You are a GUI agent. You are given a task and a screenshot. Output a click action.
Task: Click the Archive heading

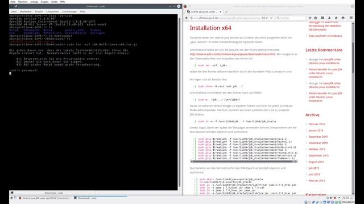[312, 115]
